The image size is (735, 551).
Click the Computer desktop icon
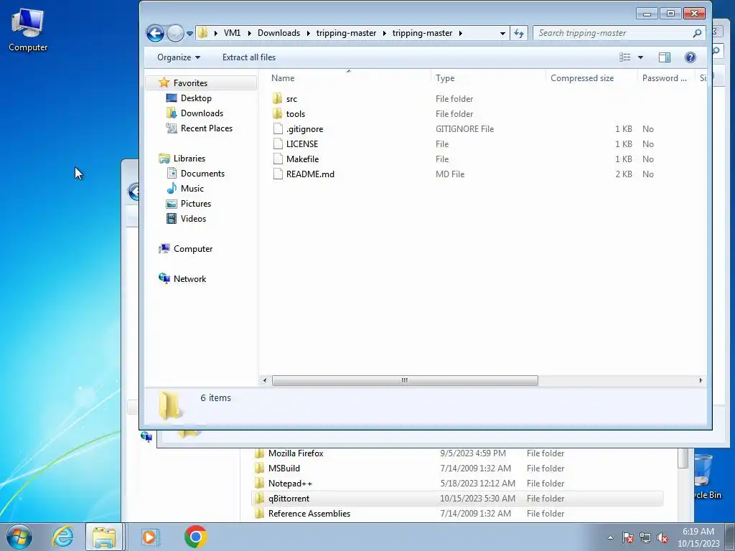[28, 30]
